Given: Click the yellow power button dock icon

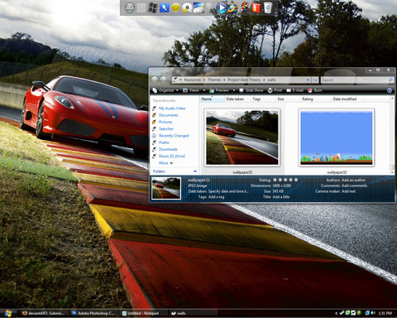Looking at the screenshot, I should [175, 7].
